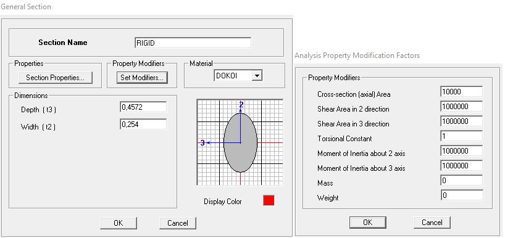Click the 'Mass' label text
Viewport: 505px width, 238px height.
point(325,183)
